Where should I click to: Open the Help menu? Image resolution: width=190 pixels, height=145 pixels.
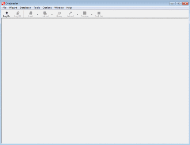click(69, 8)
